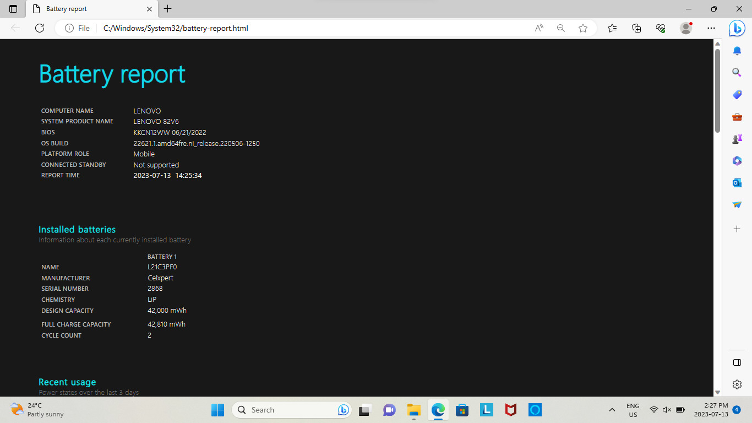Select the OS build value text
This screenshot has height=423, width=752.
[x=197, y=143]
